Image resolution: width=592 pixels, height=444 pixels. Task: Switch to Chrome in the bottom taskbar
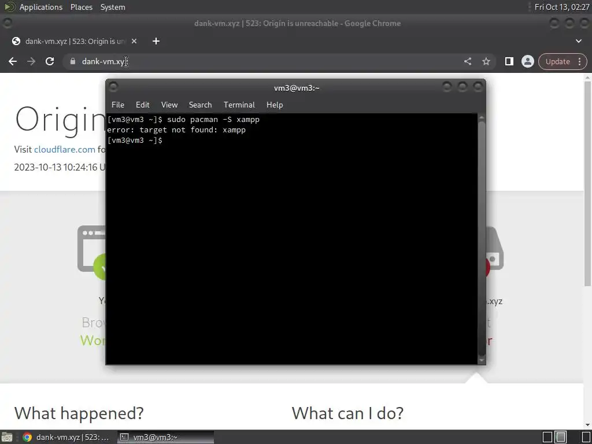pyautogui.click(x=66, y=437)
